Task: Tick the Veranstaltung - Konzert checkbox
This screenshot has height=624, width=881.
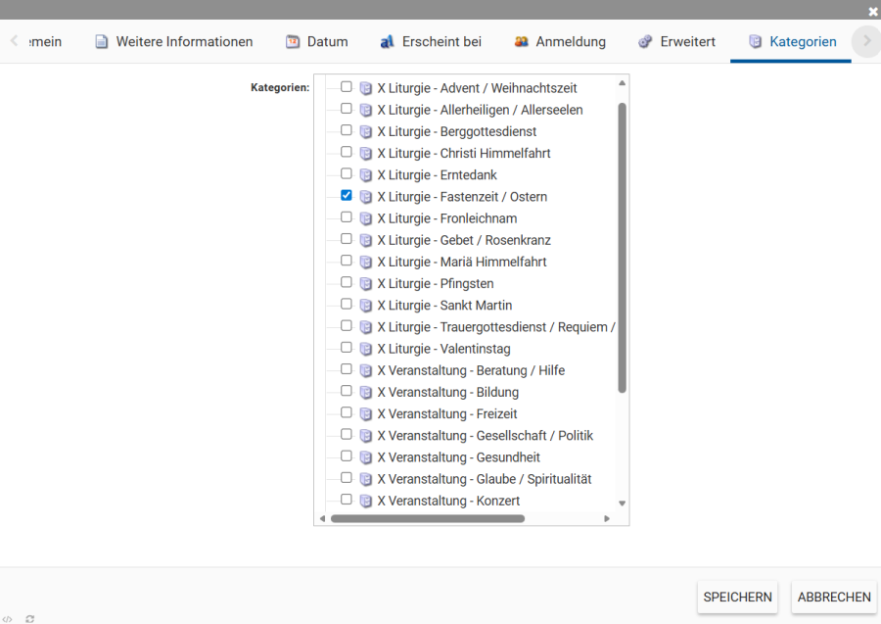Action: pyautogui.click(x=347, y=500)
